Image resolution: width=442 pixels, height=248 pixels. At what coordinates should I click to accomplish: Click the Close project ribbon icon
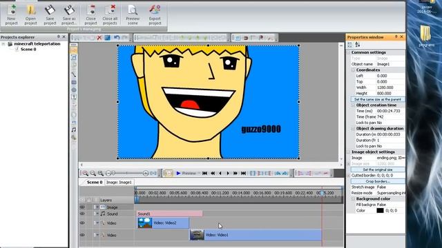click(90, 14)
